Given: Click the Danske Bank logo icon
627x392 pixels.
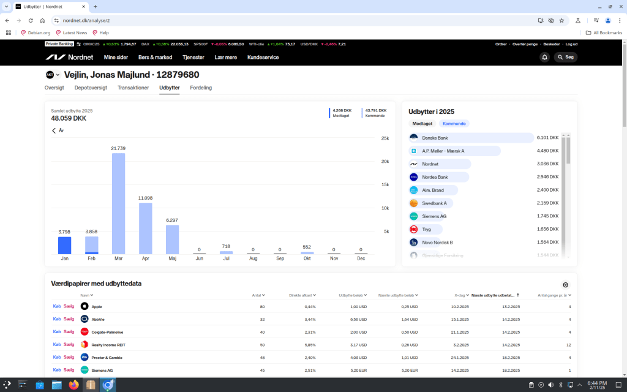Looking at the screenshot, I should point(414,138).
